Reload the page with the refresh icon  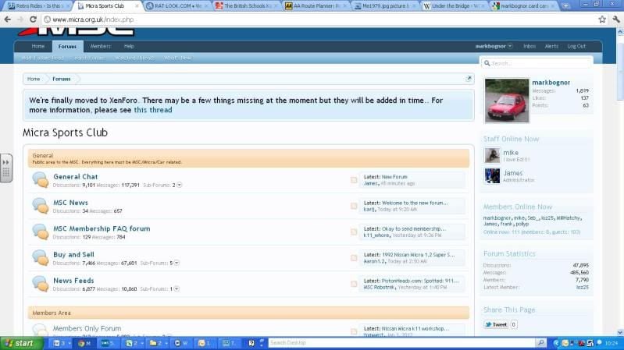click(x=33, y=19)
